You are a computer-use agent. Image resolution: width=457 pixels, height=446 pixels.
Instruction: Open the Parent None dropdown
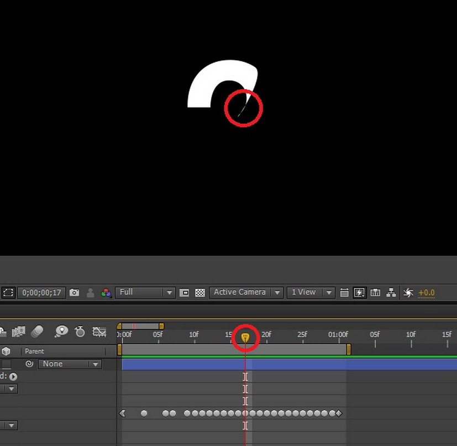click(70, 364)
